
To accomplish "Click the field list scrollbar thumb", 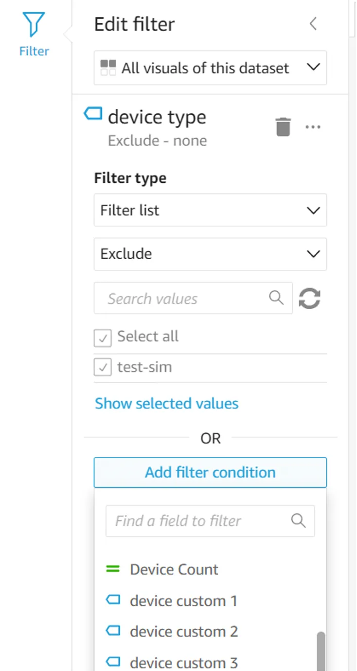I will click(321, 651).
